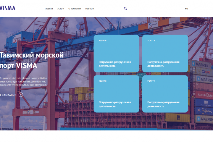This screenshot has width=213, height=142.
Task: Open the О компании header menu item
Action: point(75,9)
